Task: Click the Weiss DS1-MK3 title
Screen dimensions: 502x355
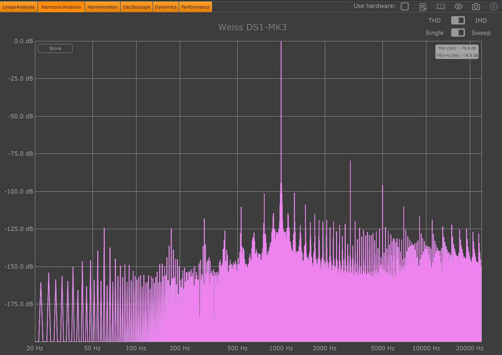Action: (252, 27)
